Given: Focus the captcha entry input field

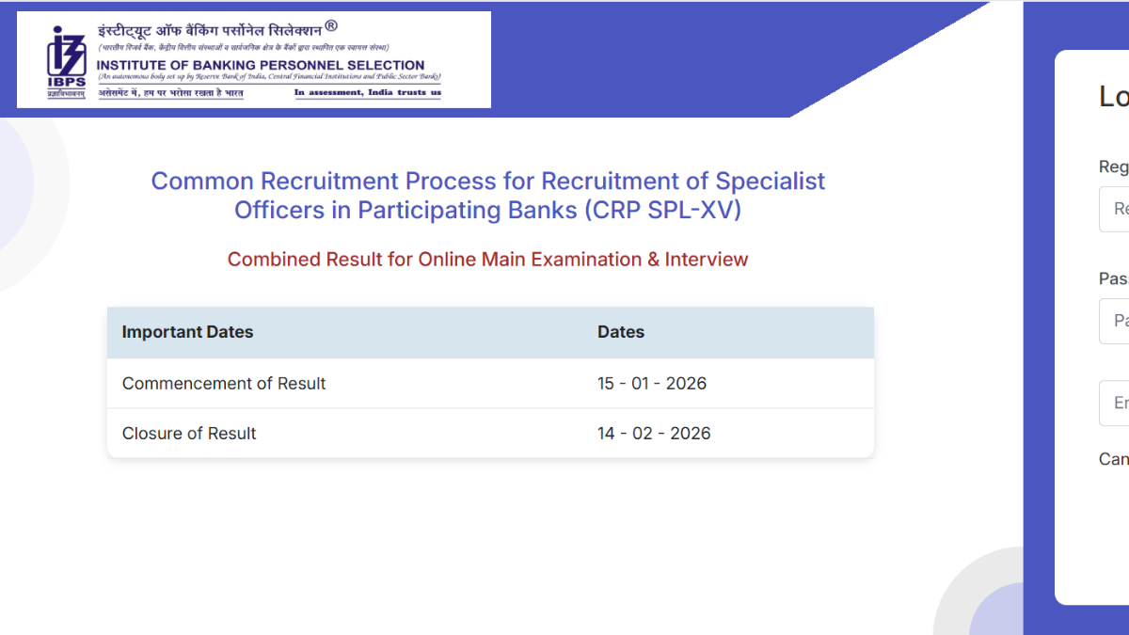Looking at the screenshot, I should [x=1116, y=403].
